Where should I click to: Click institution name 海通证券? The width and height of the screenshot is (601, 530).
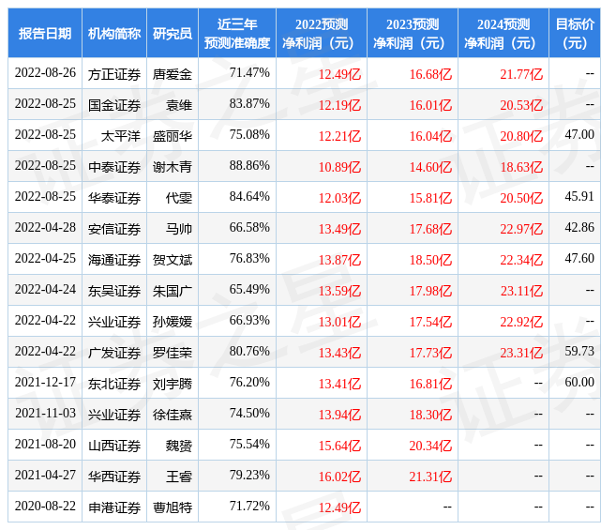(x=114, y=261)
